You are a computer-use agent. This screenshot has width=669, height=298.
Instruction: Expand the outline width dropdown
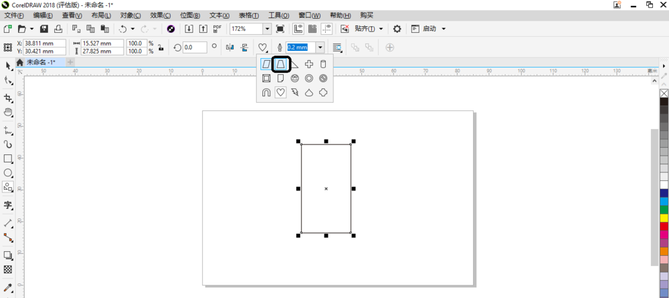tap(320, 47)
